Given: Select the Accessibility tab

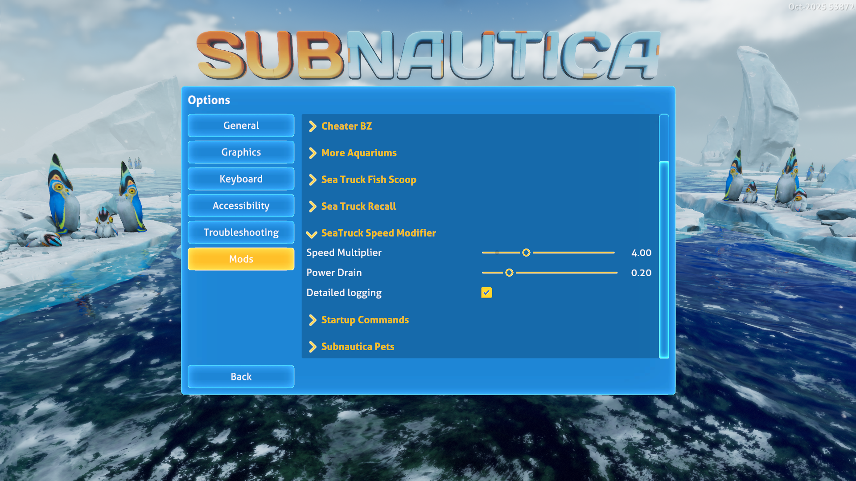Looking at the screenshot, I should tap(241, 206).
